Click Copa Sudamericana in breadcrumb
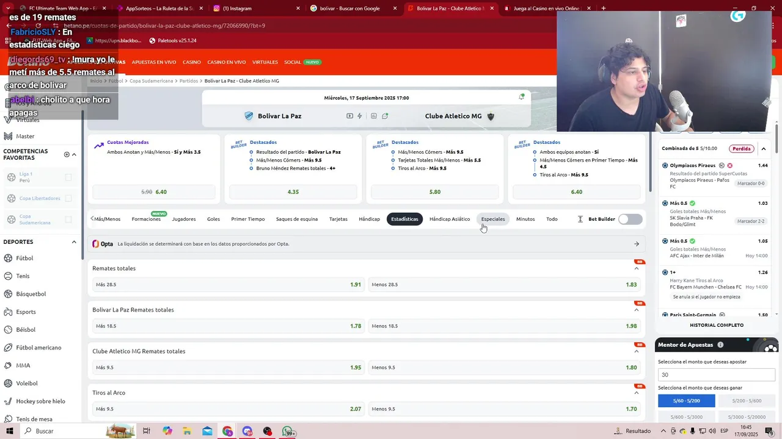This screenshot has width=782, height=439. coord(152,80)
